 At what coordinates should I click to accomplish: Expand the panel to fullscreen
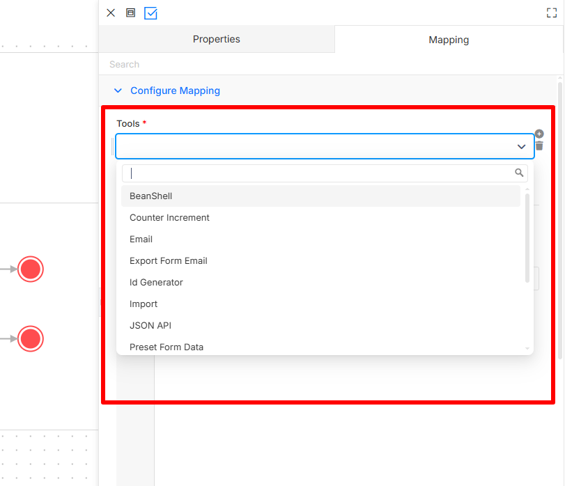pos(551,13)
